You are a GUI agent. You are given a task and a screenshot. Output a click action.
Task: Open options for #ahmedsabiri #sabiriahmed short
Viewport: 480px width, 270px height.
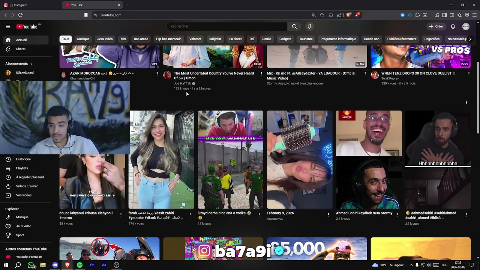click(x=466, y=215)
